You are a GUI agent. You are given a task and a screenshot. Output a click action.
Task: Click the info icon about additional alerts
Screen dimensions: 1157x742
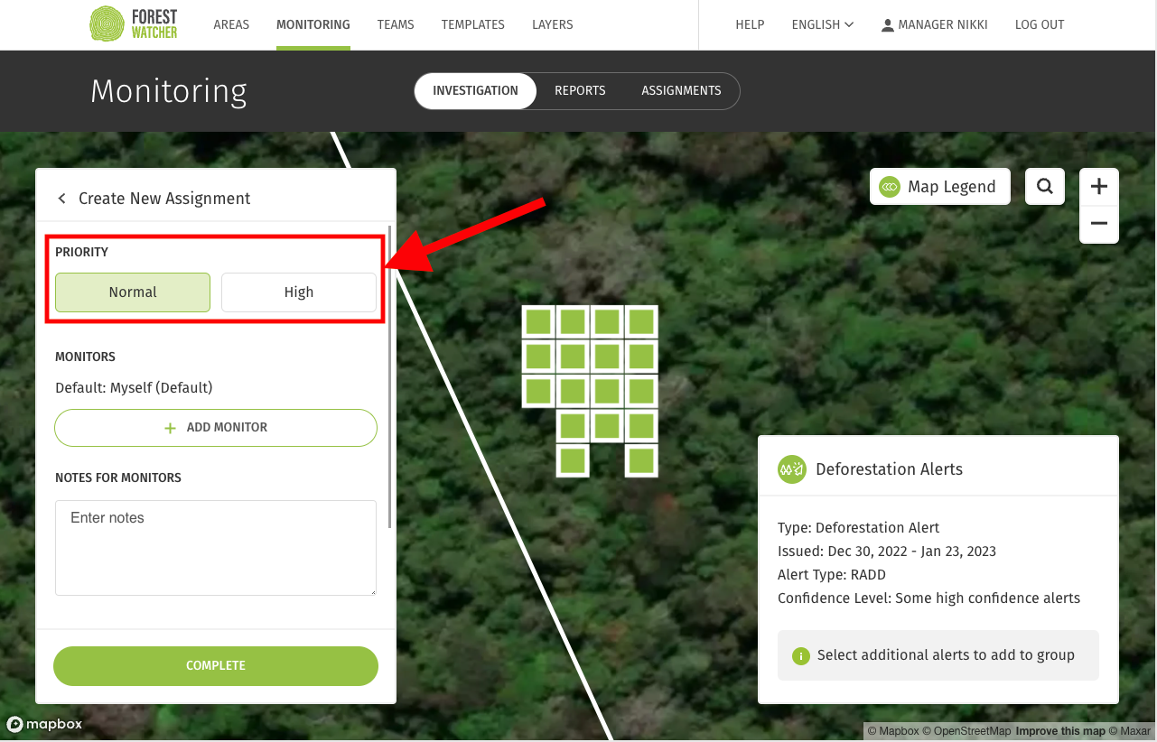tap(801, 655)
